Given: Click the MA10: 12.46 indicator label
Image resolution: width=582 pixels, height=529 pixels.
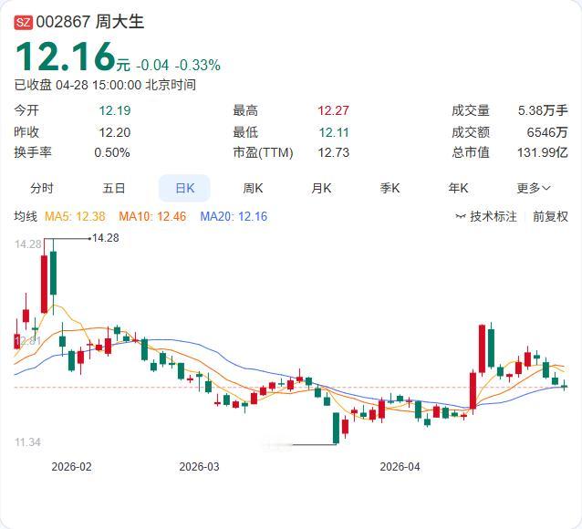Looking at the screenshot, I should click(x=152, y=216).
